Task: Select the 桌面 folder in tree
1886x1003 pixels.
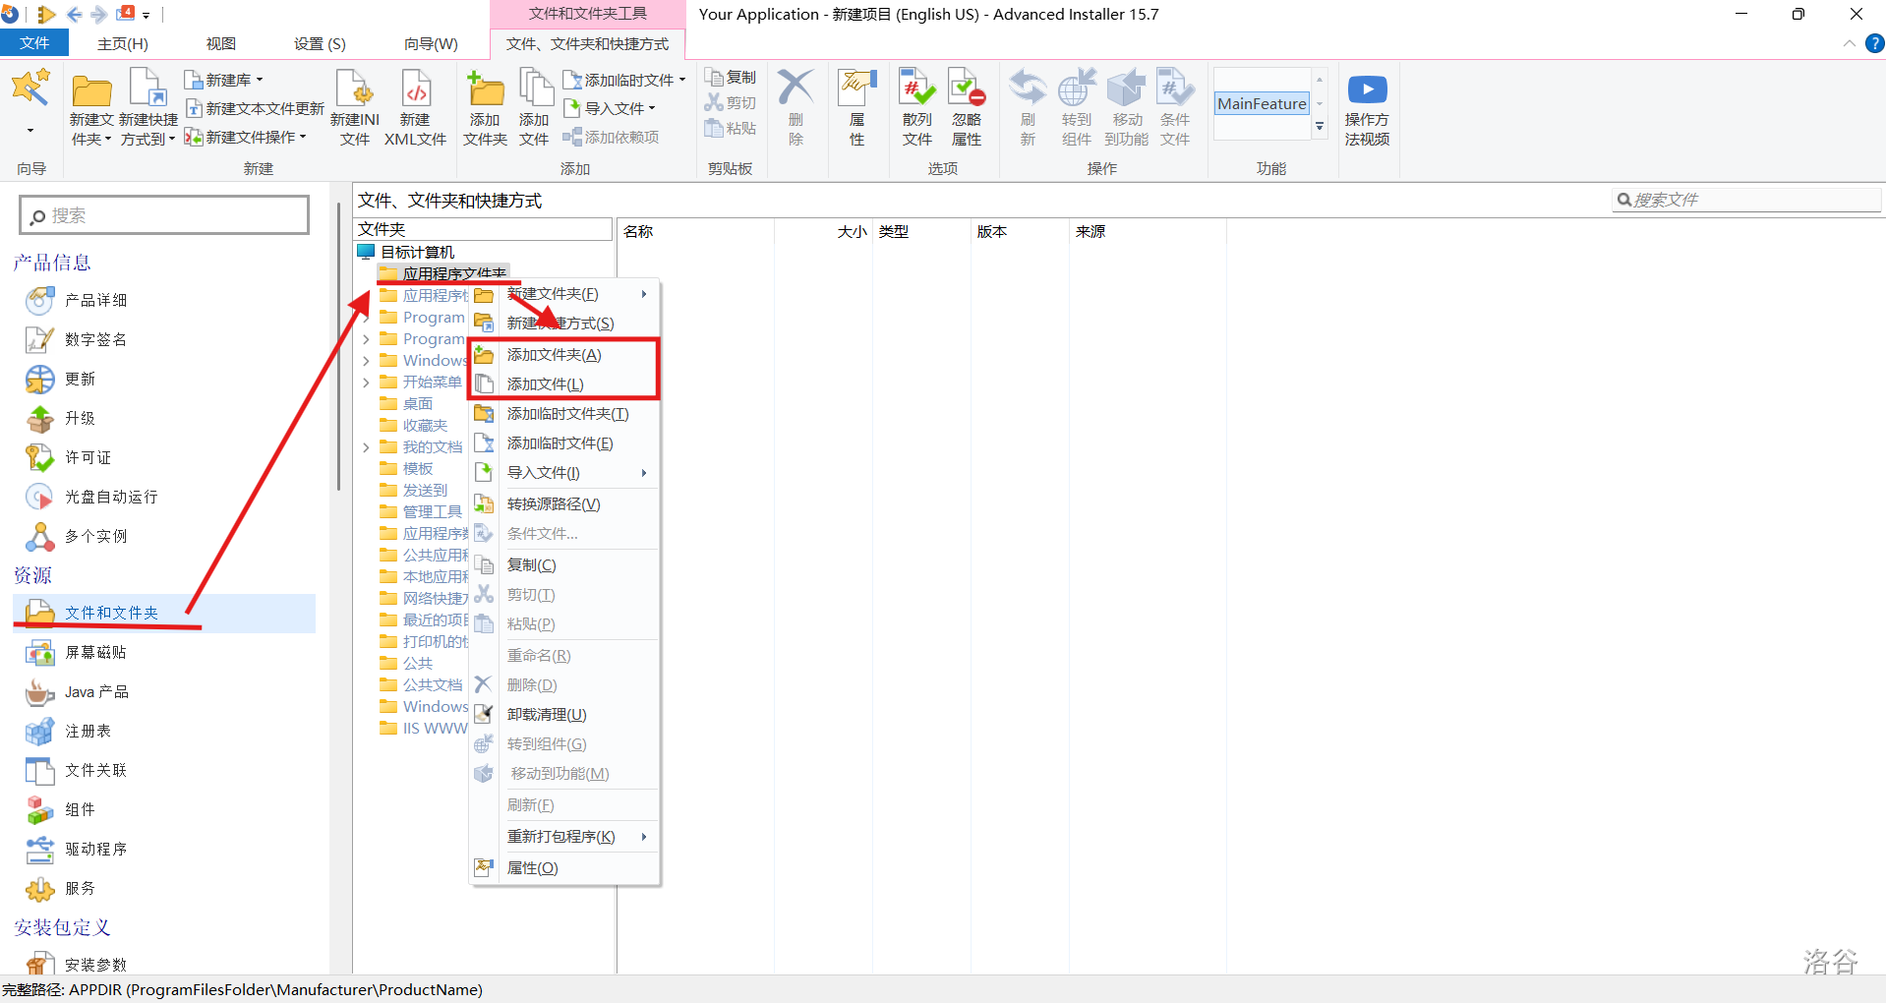Action: (x=417, y=404)
